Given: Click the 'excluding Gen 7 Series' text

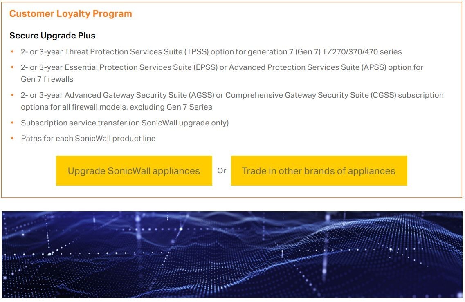Looking at the screenshot, I should (x=172, y=107).
